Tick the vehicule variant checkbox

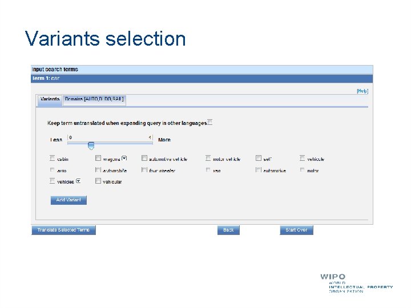[x=302, y=158]
